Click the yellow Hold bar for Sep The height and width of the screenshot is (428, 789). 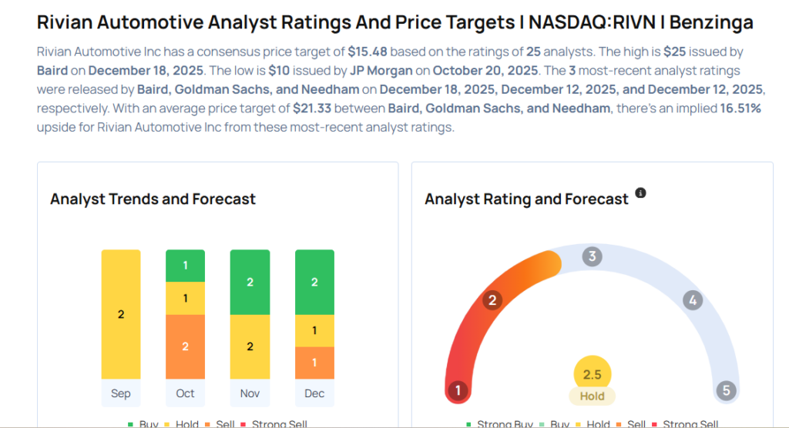pyautogui.click(x=121, y=314)
